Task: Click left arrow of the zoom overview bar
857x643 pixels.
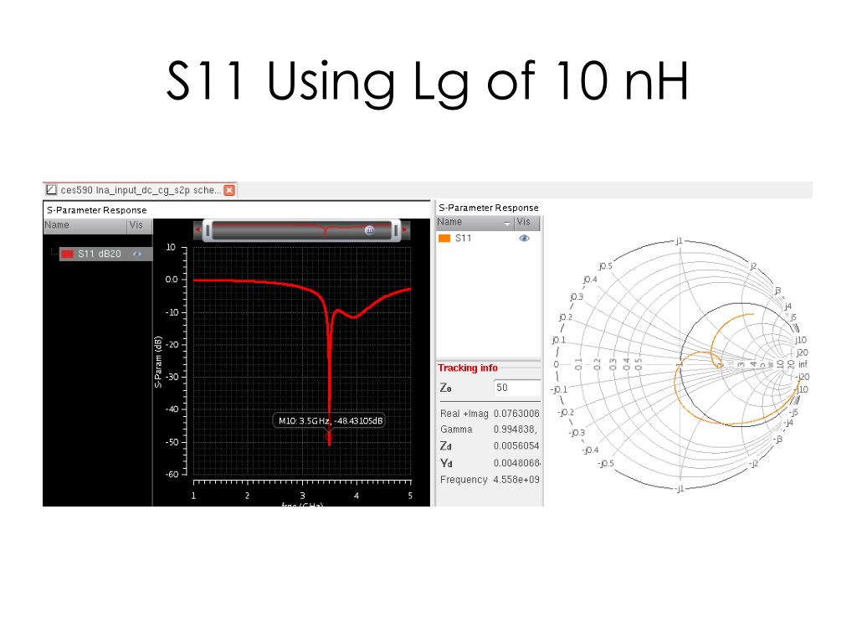Action: (x=198, y=230)
